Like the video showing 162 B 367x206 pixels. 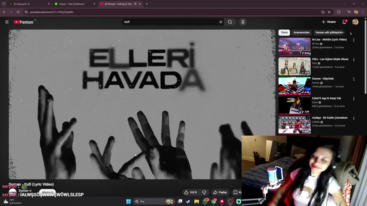[190, 192]
